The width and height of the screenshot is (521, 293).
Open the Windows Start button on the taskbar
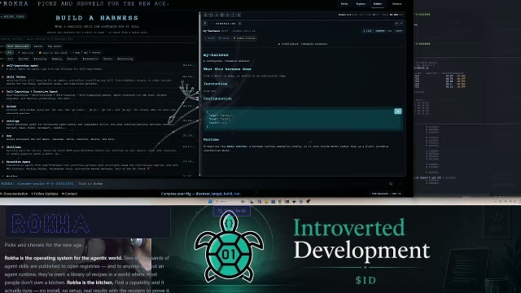(x=210, y=202)
